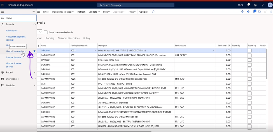This screenshot has width=273, height=132.
Task: Open the app launcher waffle icon
Action: click(x=3, y=5)
